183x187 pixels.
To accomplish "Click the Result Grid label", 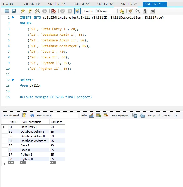I will point(11,115).
